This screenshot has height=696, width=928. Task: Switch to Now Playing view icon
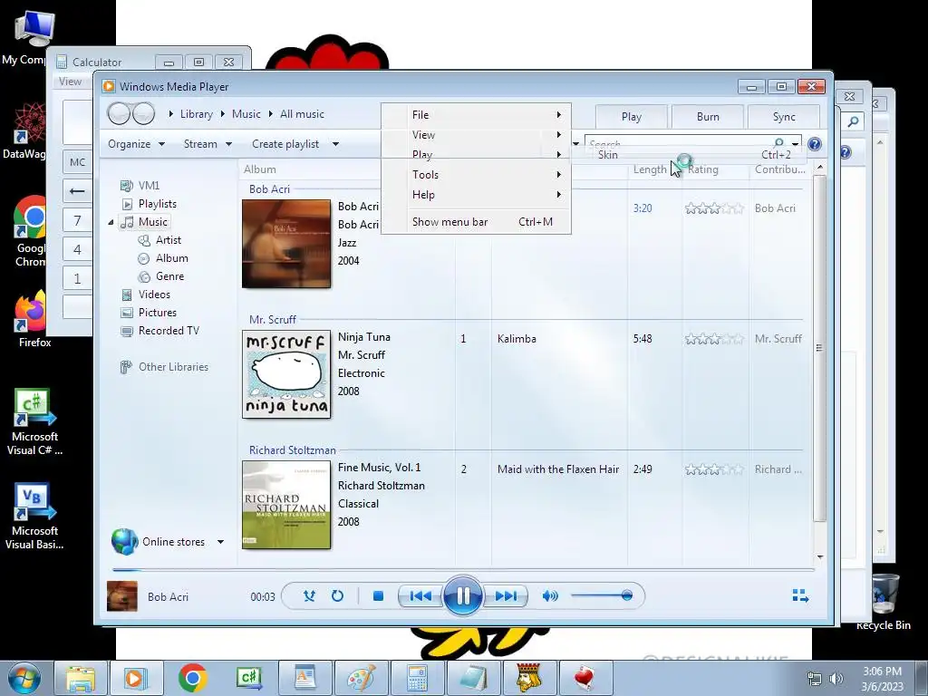800,595
